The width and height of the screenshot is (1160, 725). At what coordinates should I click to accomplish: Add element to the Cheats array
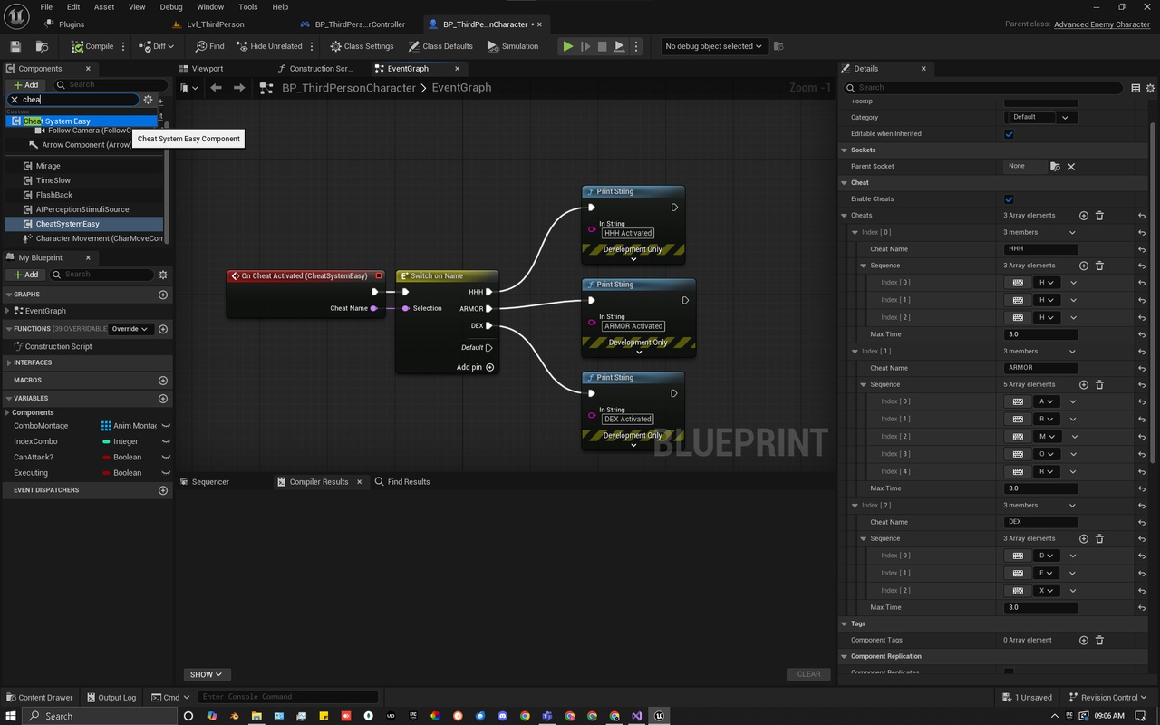[1084, 216]
